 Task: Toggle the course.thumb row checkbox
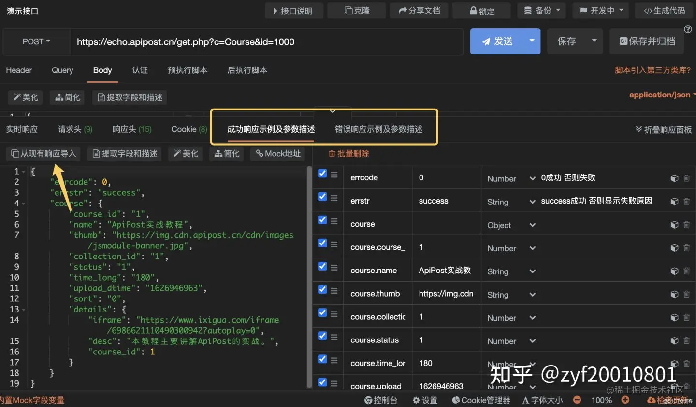[322, 289]
